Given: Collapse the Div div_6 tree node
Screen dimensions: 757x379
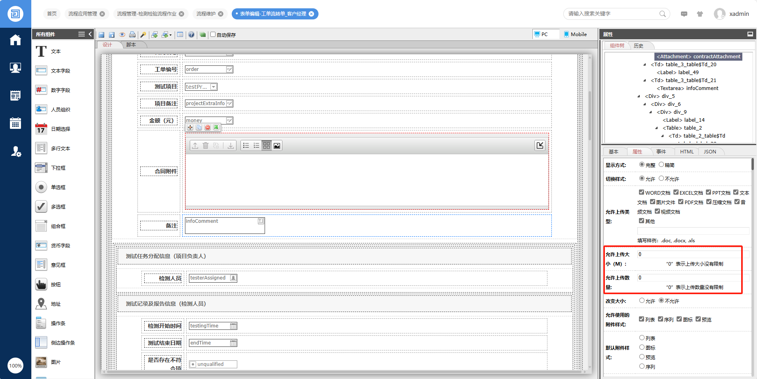Looking at the screenshot, I should pos(644,104).
